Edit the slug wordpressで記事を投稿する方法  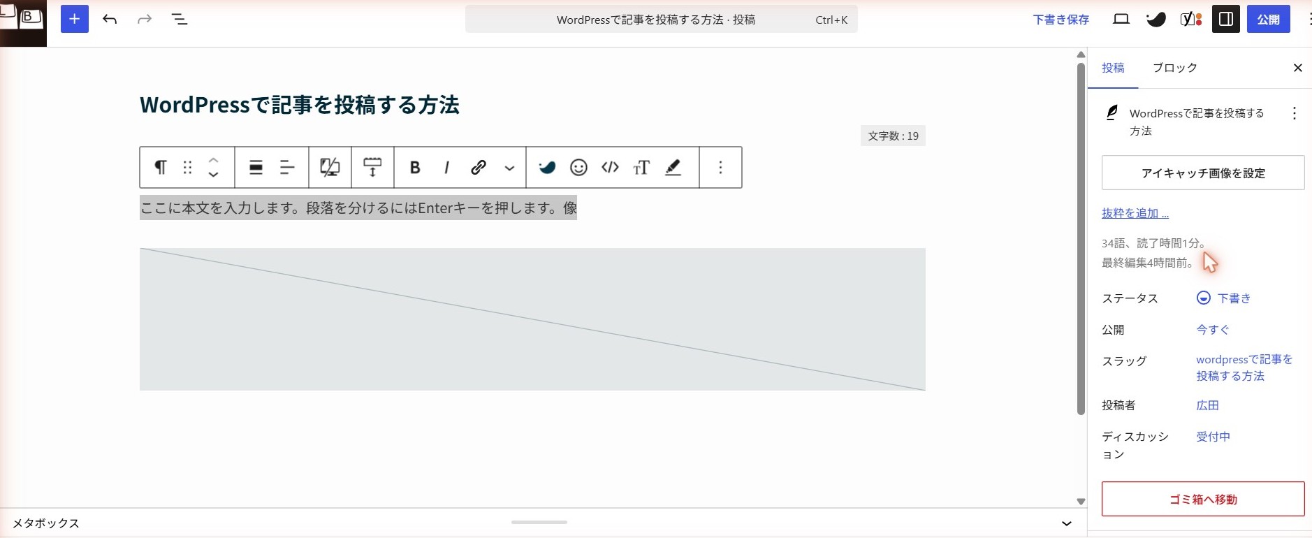point(1244,368)
